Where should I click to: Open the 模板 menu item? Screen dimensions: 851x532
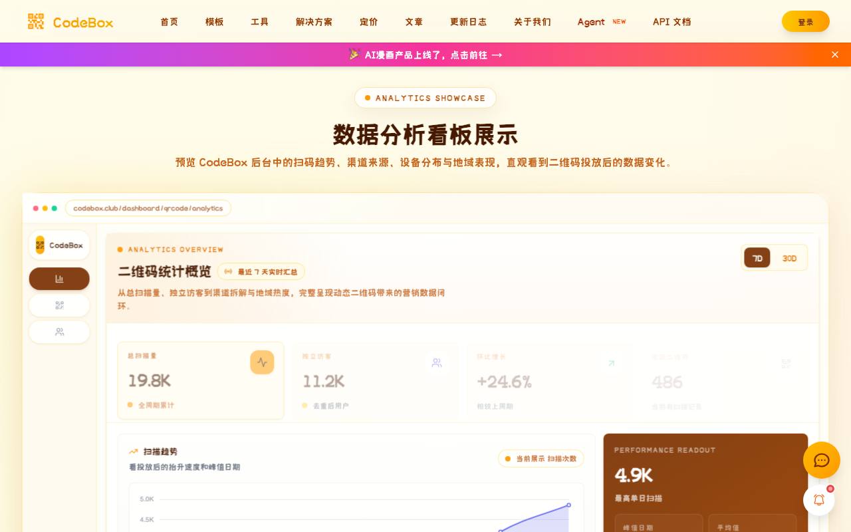(x=215, y=21)
